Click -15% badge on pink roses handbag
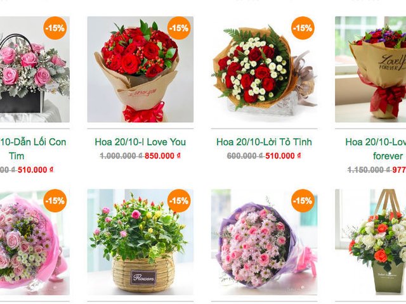The image size is (406, 304). coord(55,28)
